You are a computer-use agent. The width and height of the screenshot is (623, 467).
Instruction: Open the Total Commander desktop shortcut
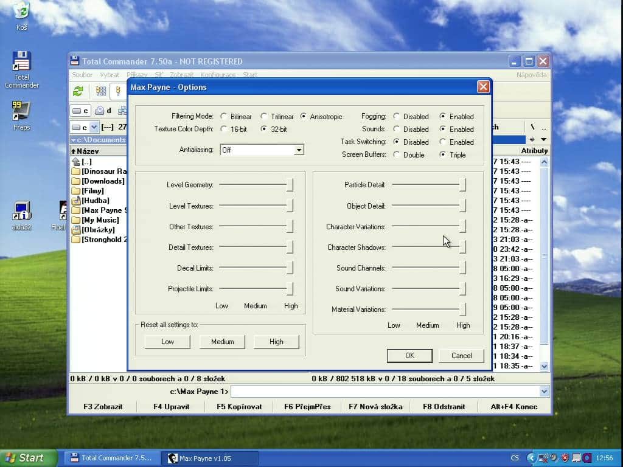tap(21, 69)
